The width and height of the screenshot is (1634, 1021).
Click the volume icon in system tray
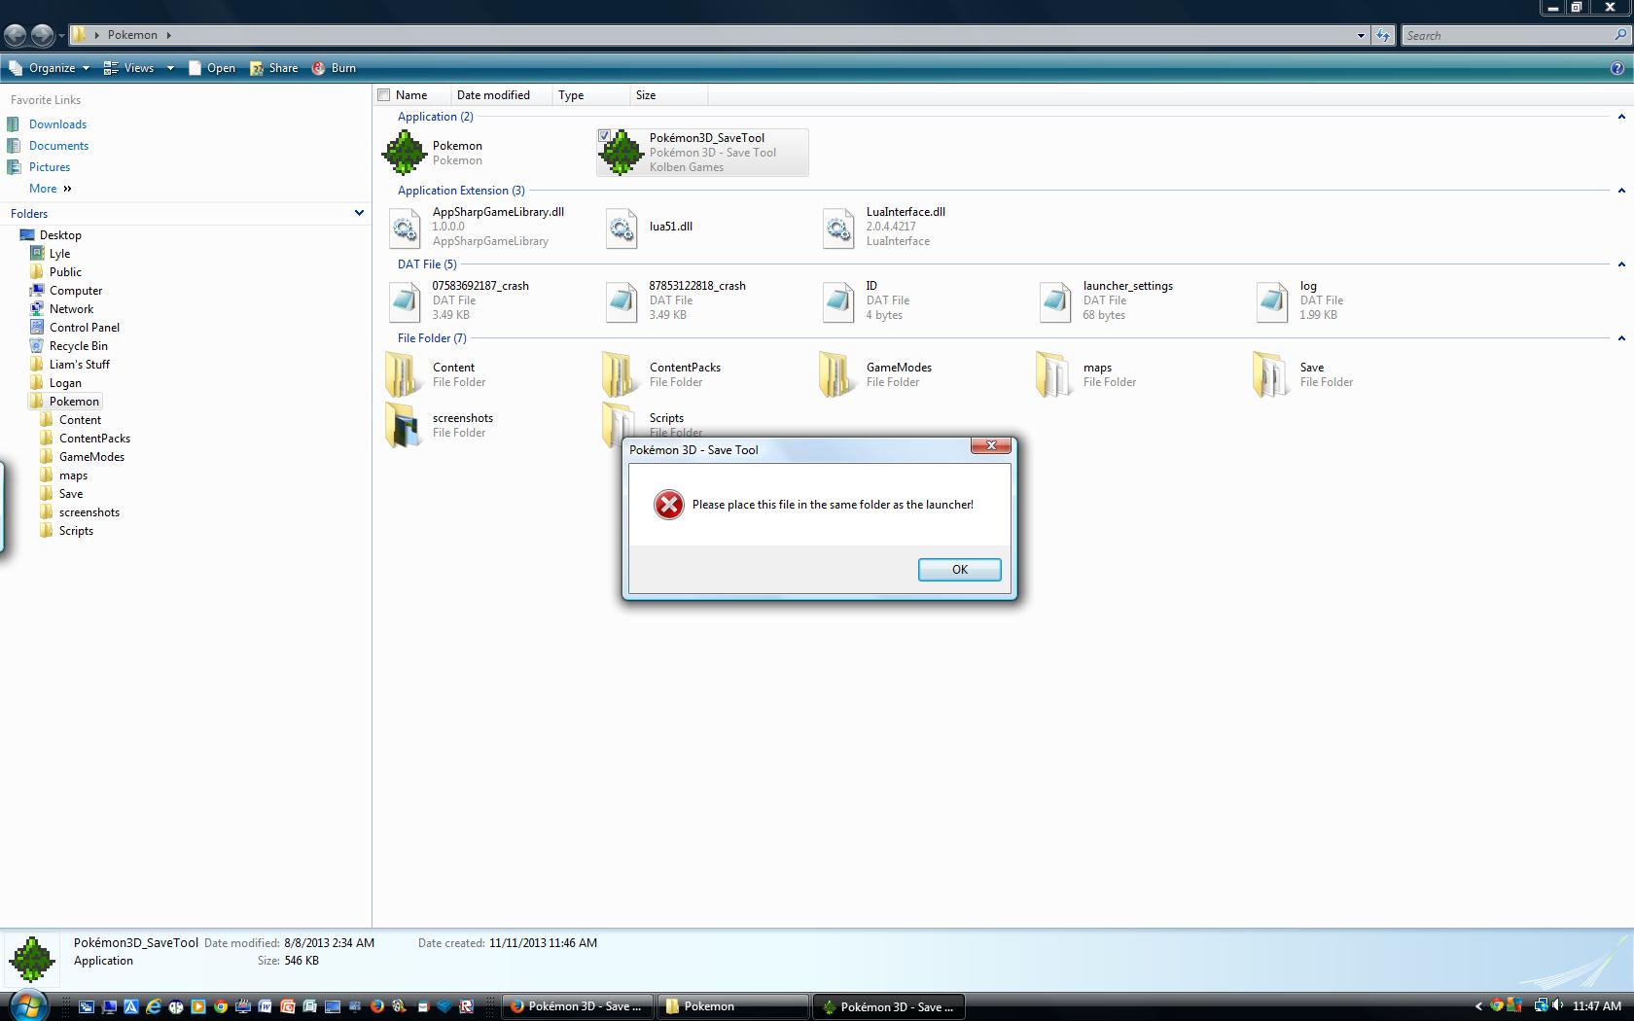(1559, 1005)
